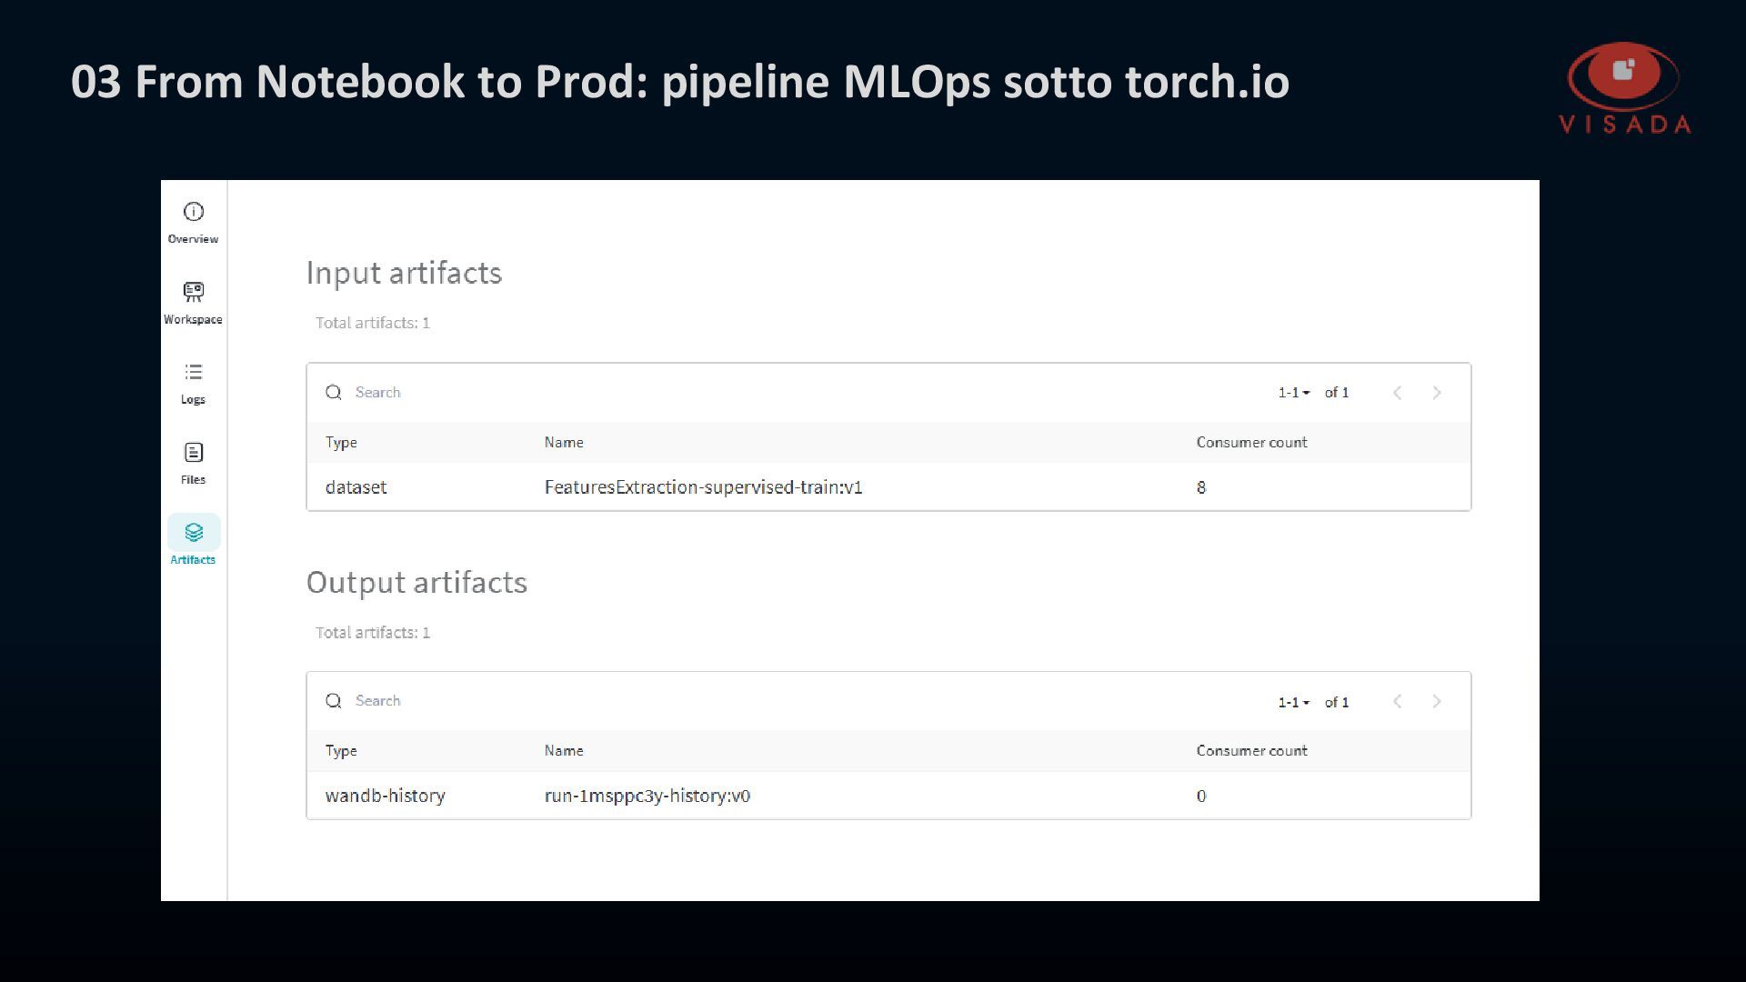Screen dimensions: 1746x982
Task: Open the Files document icon
Action: (x=194, y=452)
